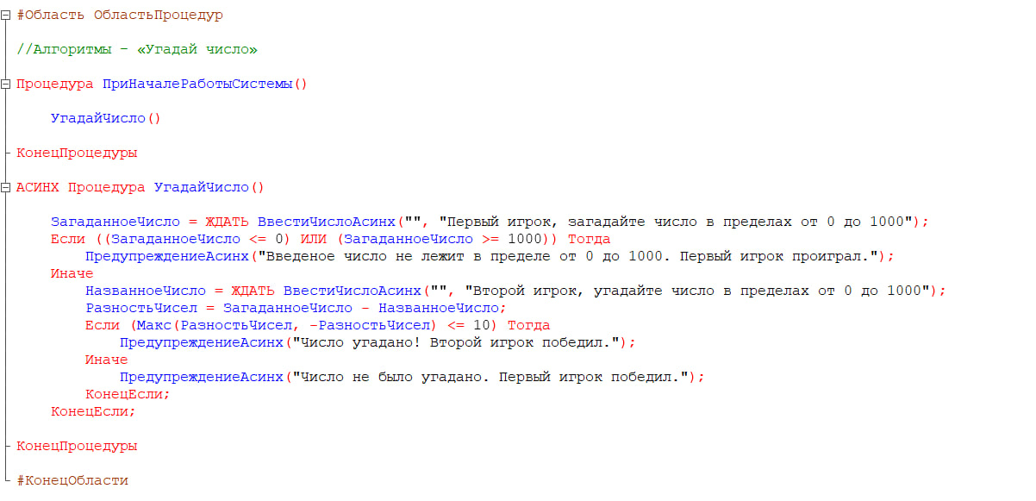Click the УгадайЧисло() call inside the first procedure
1036x501 pixels.
point(106,119)
